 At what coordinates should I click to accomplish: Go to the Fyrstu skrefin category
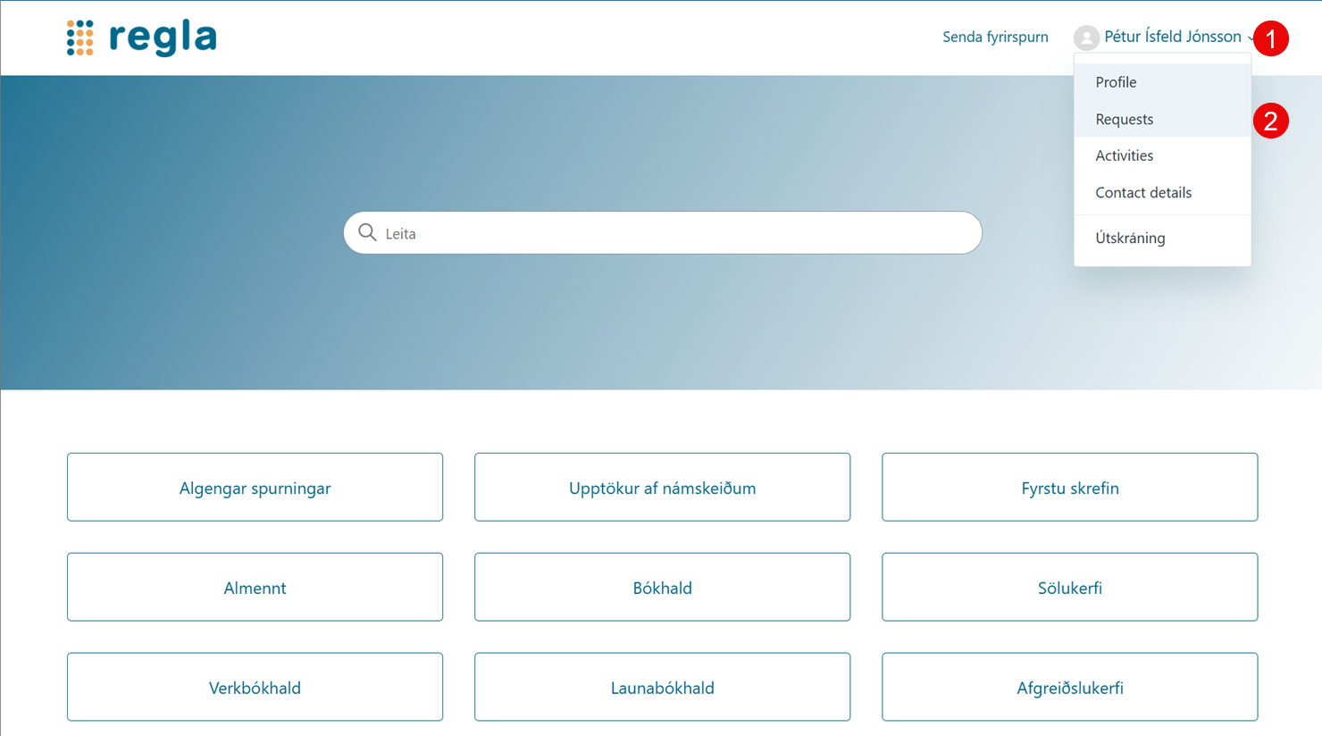point(1069,488)
